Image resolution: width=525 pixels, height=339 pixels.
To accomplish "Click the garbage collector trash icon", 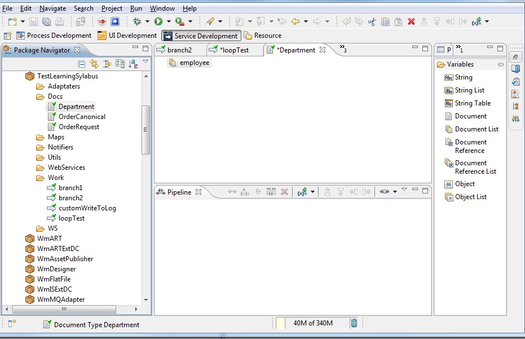I will point(354,323).
